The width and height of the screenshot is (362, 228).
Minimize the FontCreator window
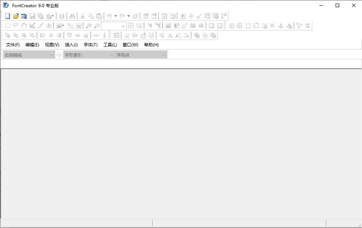point(321,5)
